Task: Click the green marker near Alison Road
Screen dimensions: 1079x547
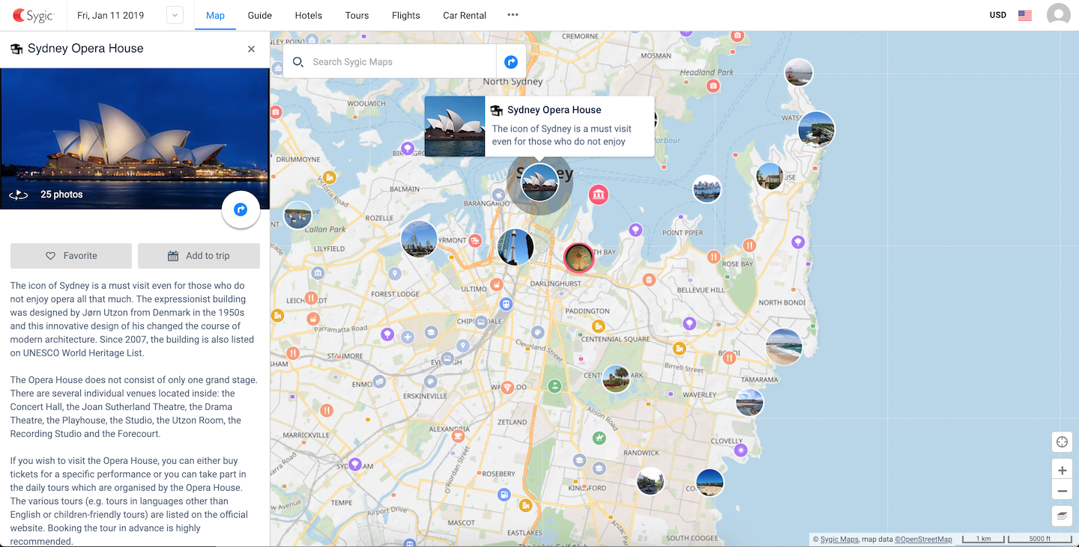Action: tap(599, 437)
